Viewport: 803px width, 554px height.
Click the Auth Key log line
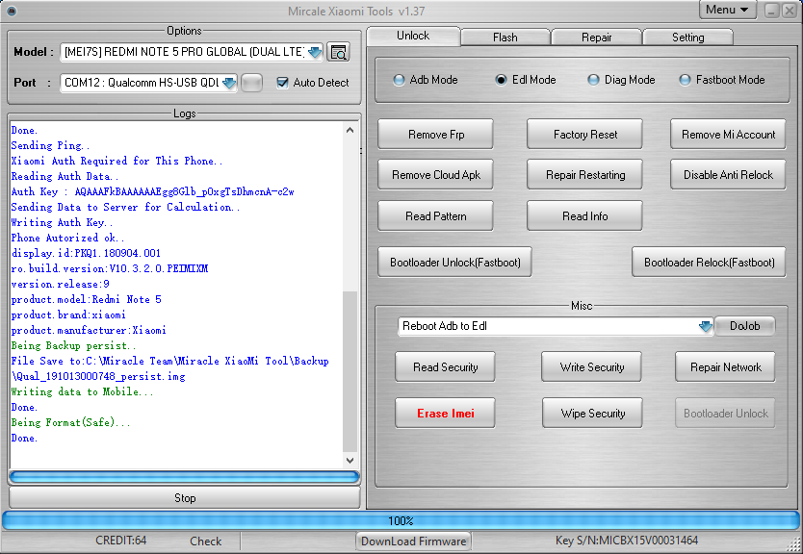tap(153, 191)
